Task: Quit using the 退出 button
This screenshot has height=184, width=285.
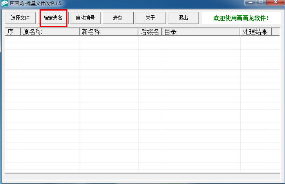Action: (183, 18)
